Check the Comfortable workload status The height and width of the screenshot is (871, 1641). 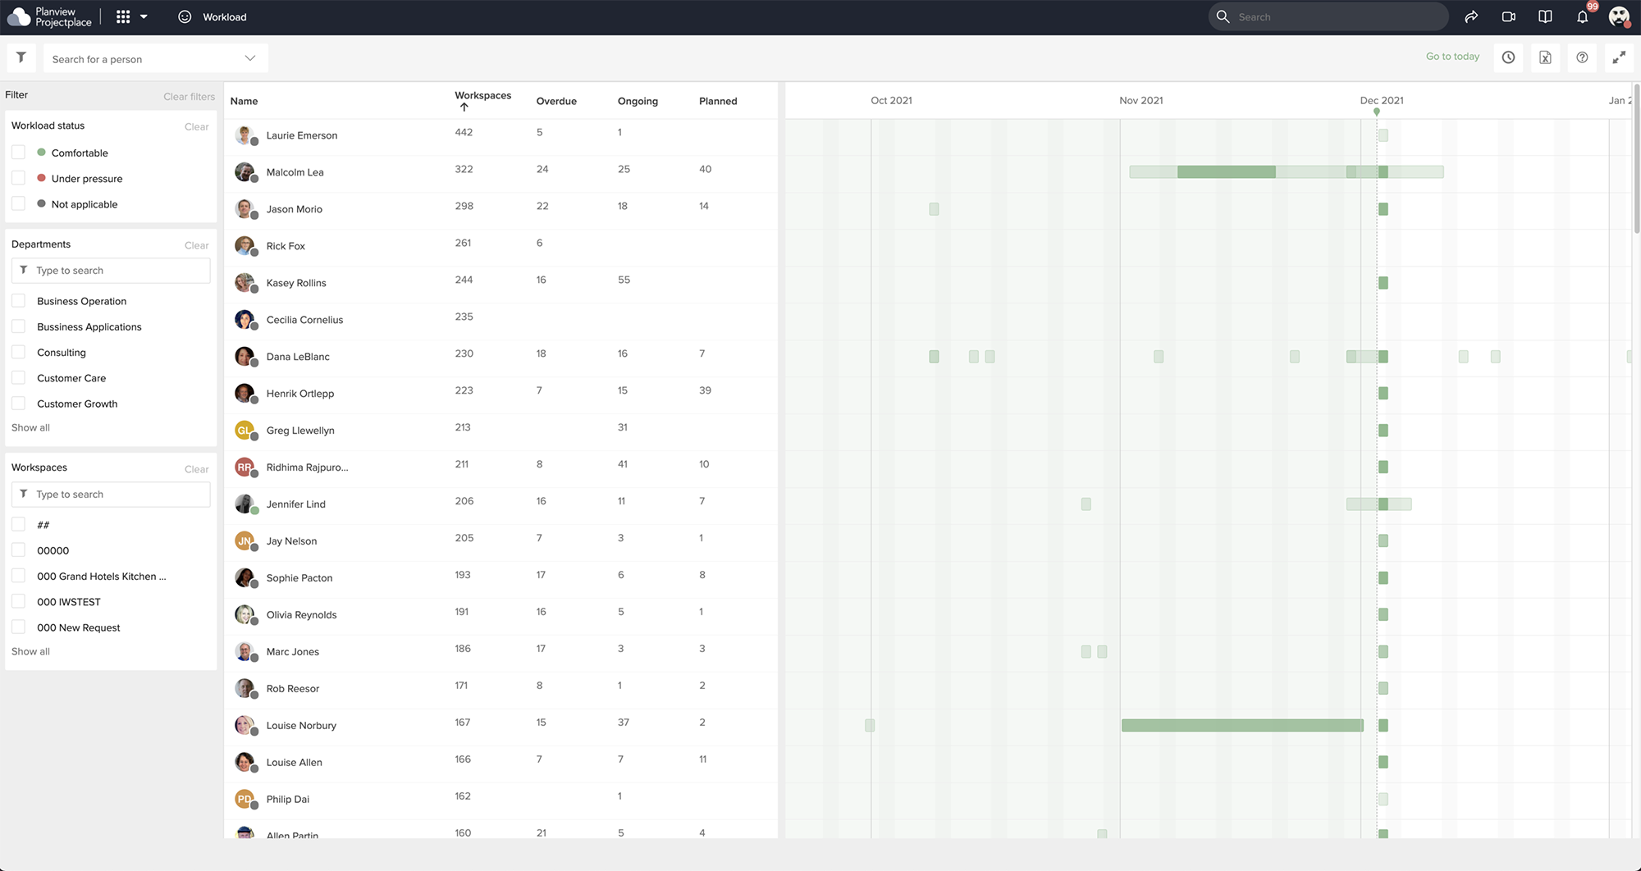[19, 153]
